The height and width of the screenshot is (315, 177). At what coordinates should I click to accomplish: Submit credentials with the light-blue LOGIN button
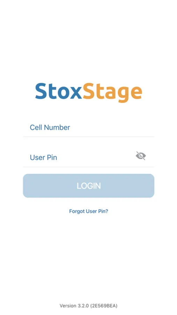coord(89,186)
